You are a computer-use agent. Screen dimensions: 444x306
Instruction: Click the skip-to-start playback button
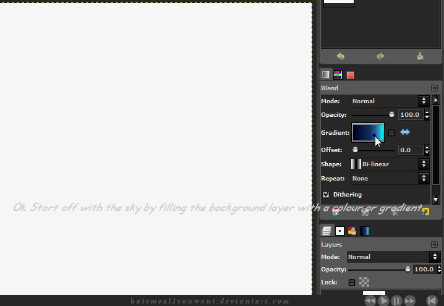pyautogui.click(x=432, y=300)
